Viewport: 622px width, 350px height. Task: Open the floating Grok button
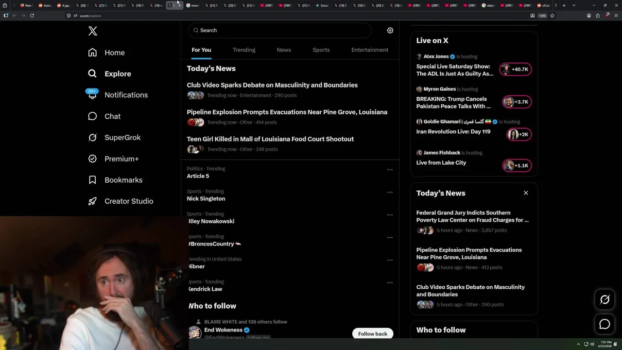[605, 300]
